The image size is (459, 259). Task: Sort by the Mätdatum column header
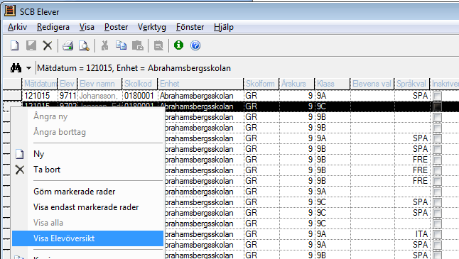pos(40,84)
